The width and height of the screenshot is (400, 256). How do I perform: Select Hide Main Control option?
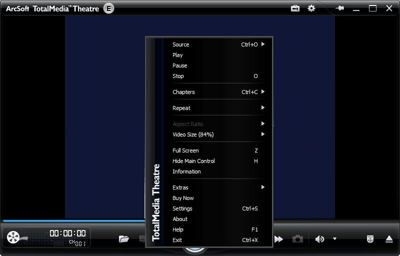[218, 161]
